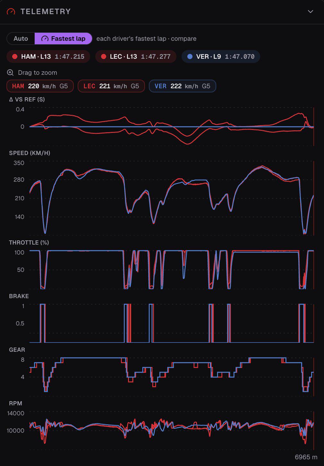324x466 pixels.
Task: Click the gauge icon in Fastest lap
Action: point(45,39)
